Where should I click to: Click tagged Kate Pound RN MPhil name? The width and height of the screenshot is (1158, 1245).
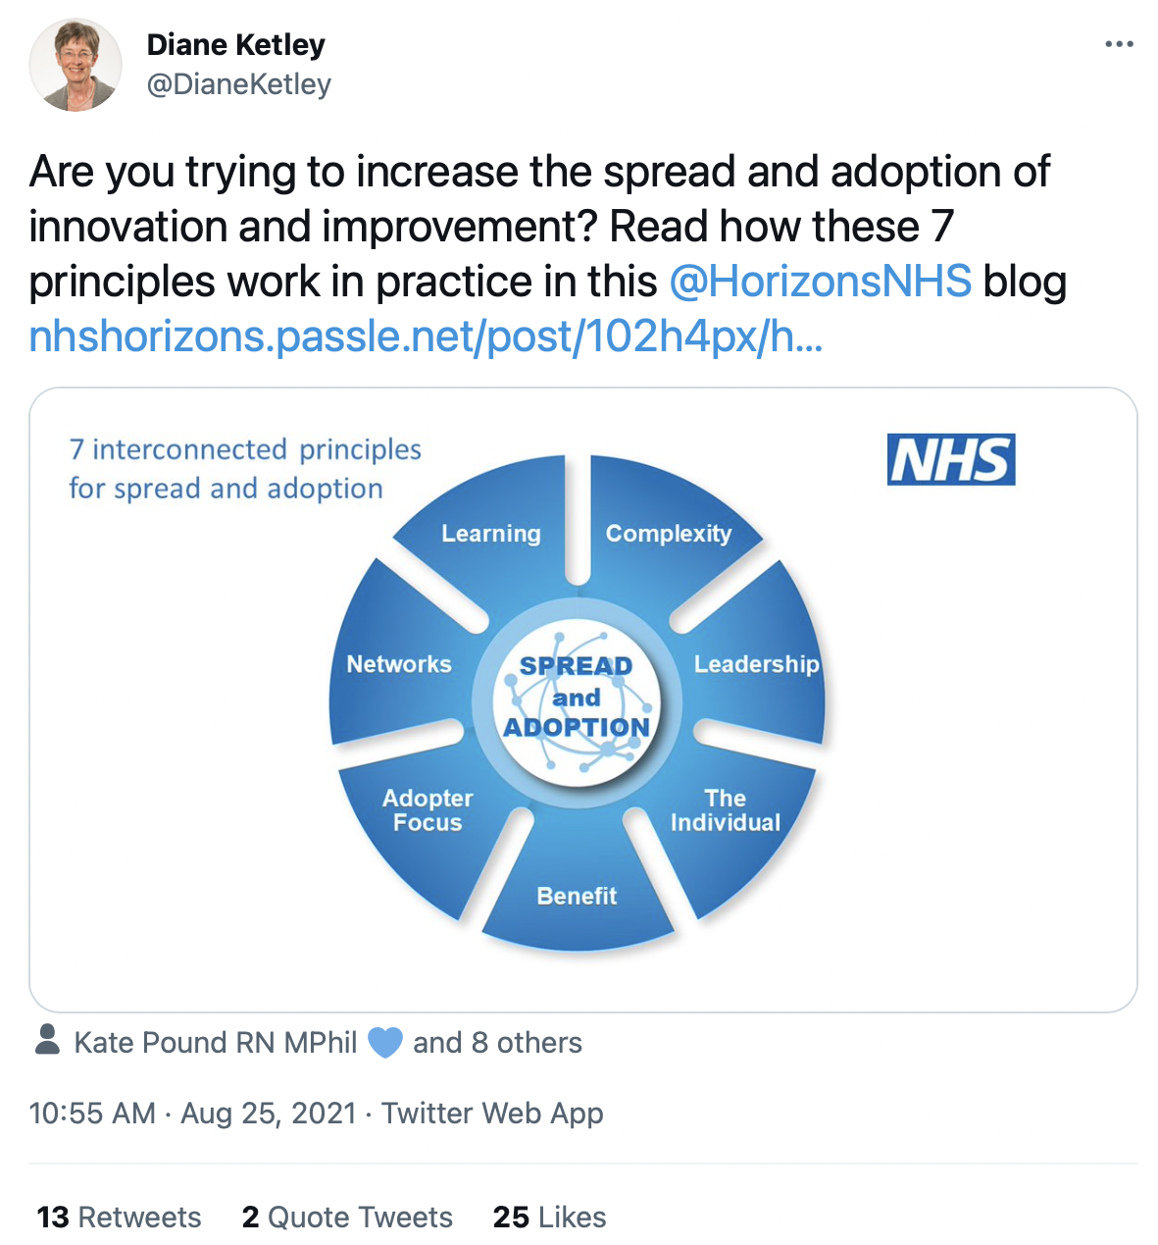point(216,1042)
